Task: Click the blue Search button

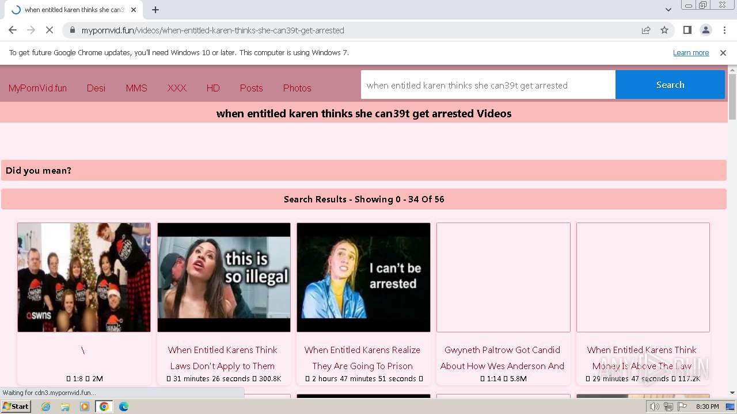Action: click(670, 85)
